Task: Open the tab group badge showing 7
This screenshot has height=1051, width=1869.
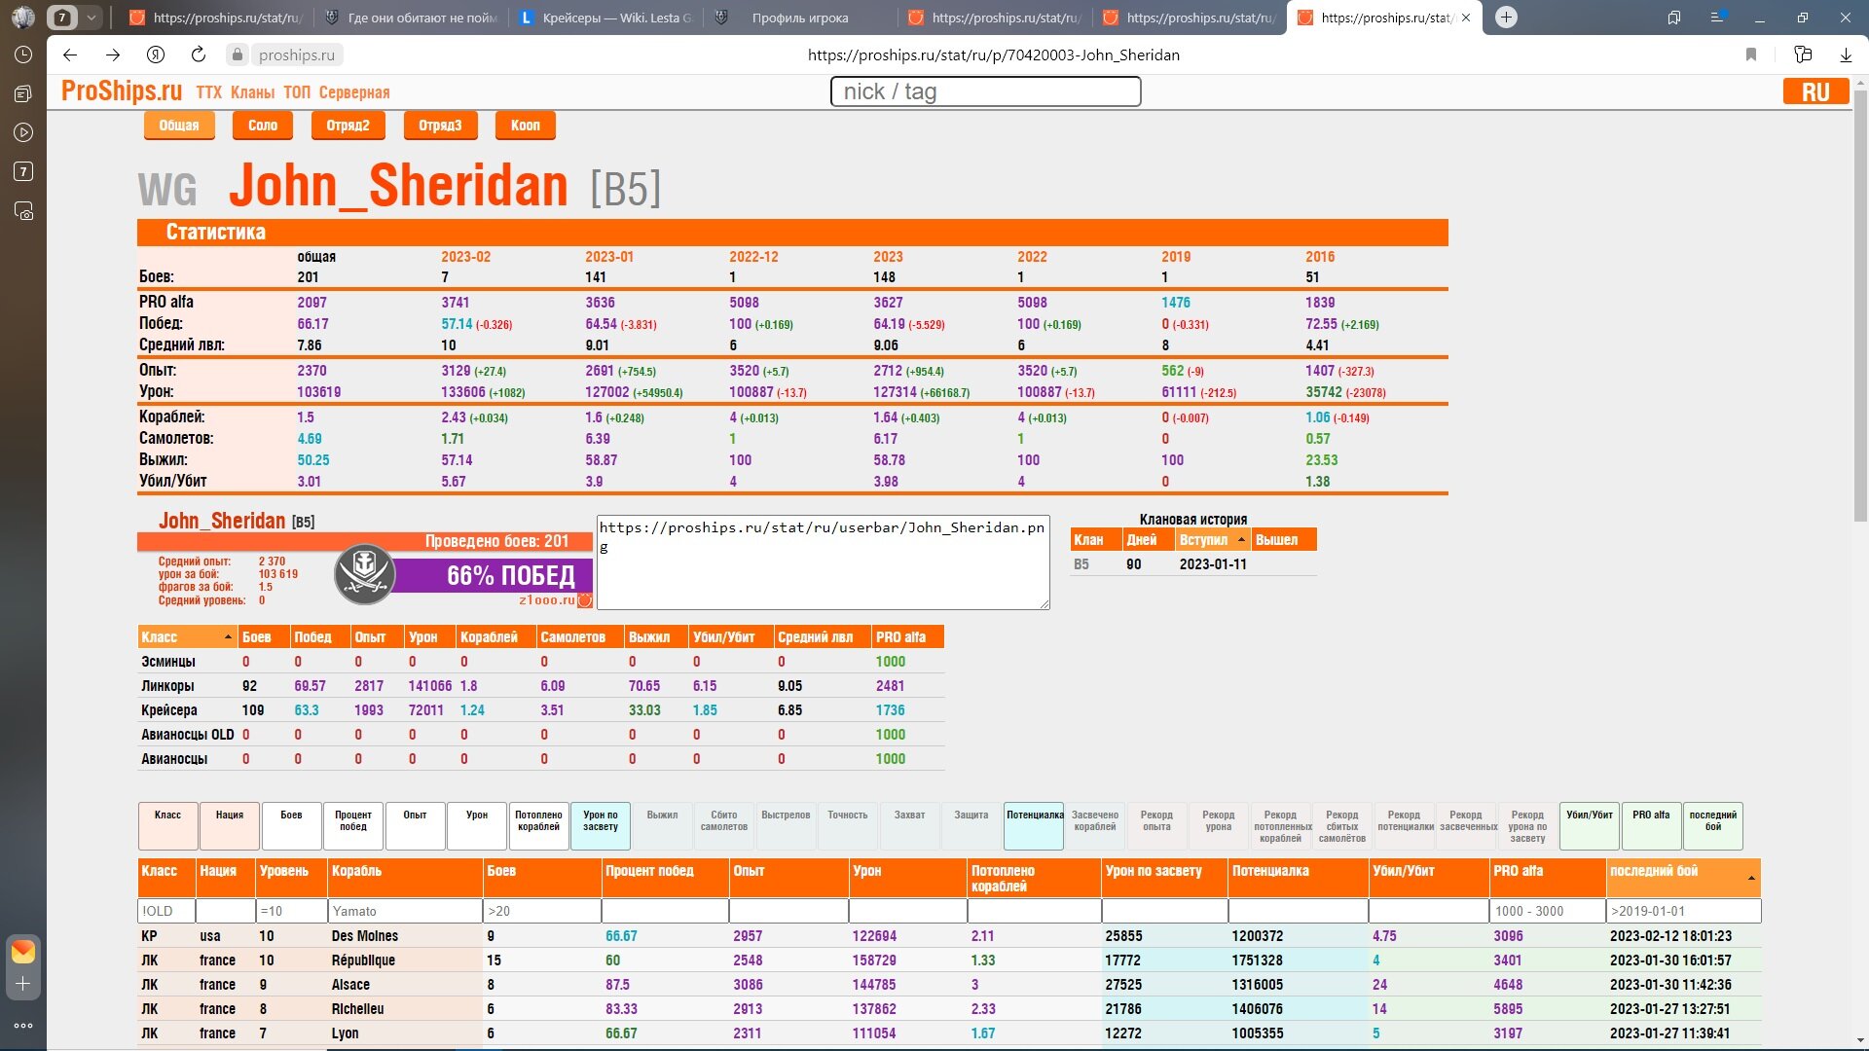Action: pos(62,18)
